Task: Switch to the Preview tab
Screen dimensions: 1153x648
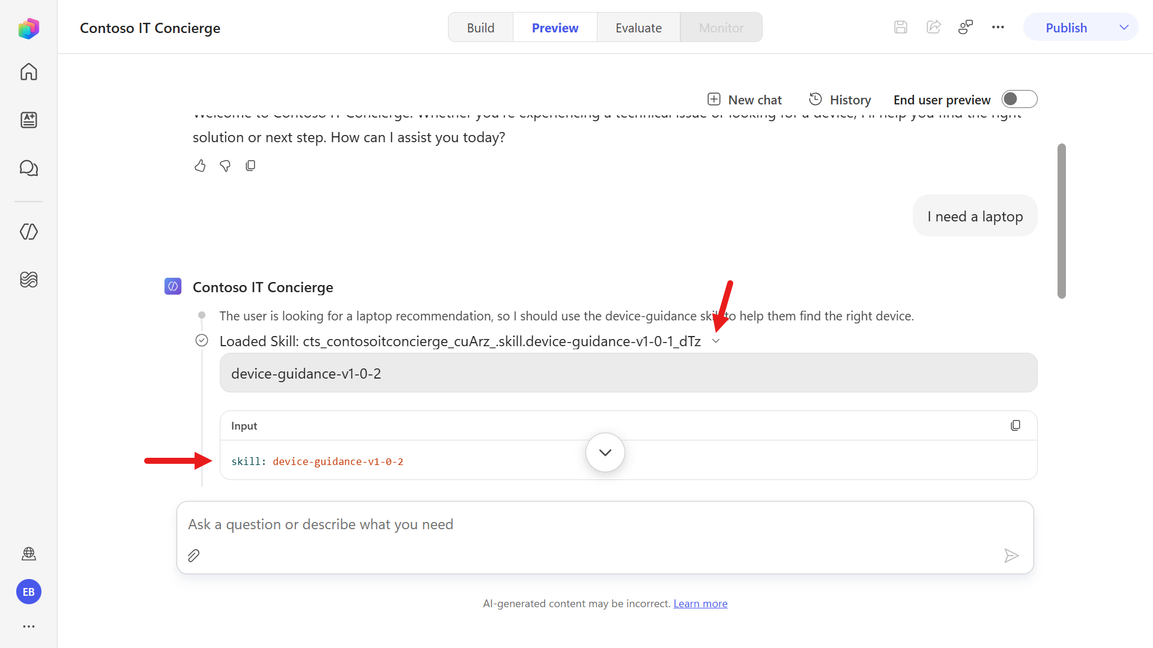Action: (x=555, y=28)
